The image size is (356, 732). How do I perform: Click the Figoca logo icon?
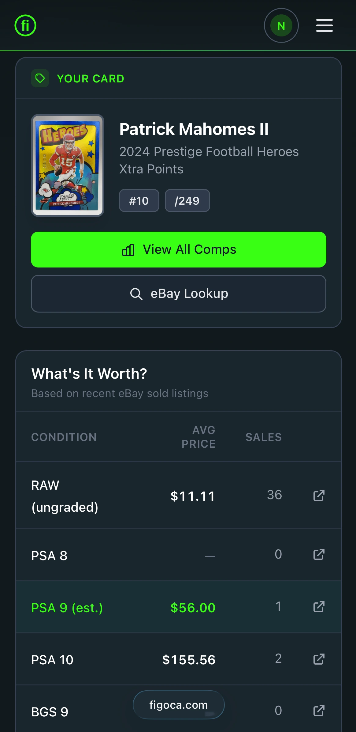pyautogui.click(x=25, y=25)
